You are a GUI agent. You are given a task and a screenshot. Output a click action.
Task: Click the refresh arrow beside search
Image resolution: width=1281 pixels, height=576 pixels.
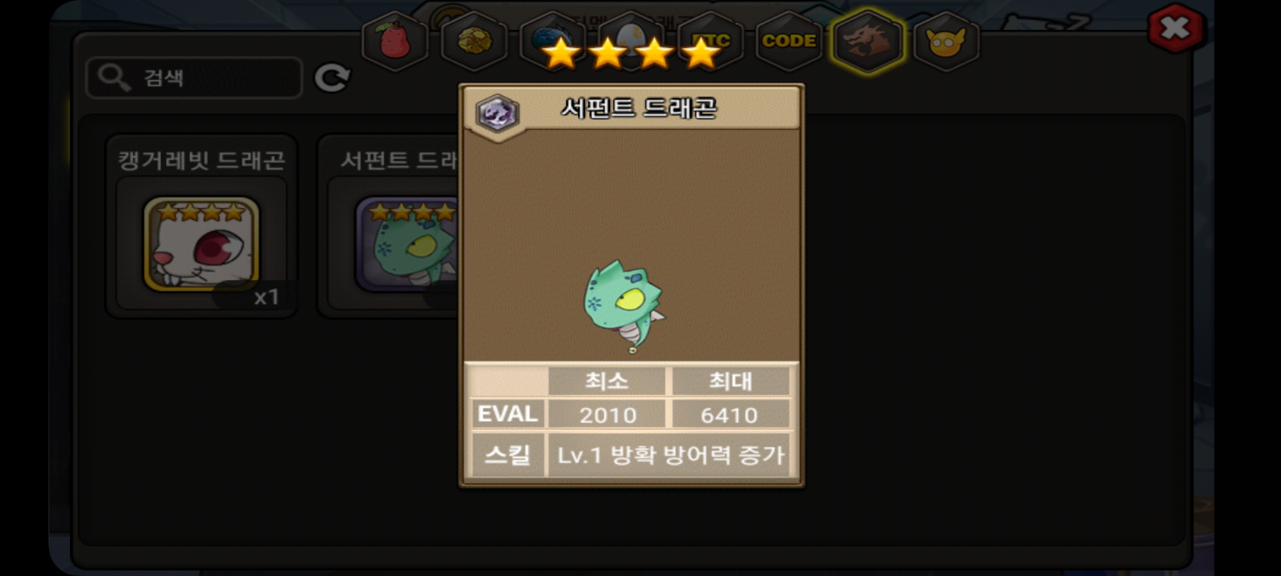coord(332,78)
